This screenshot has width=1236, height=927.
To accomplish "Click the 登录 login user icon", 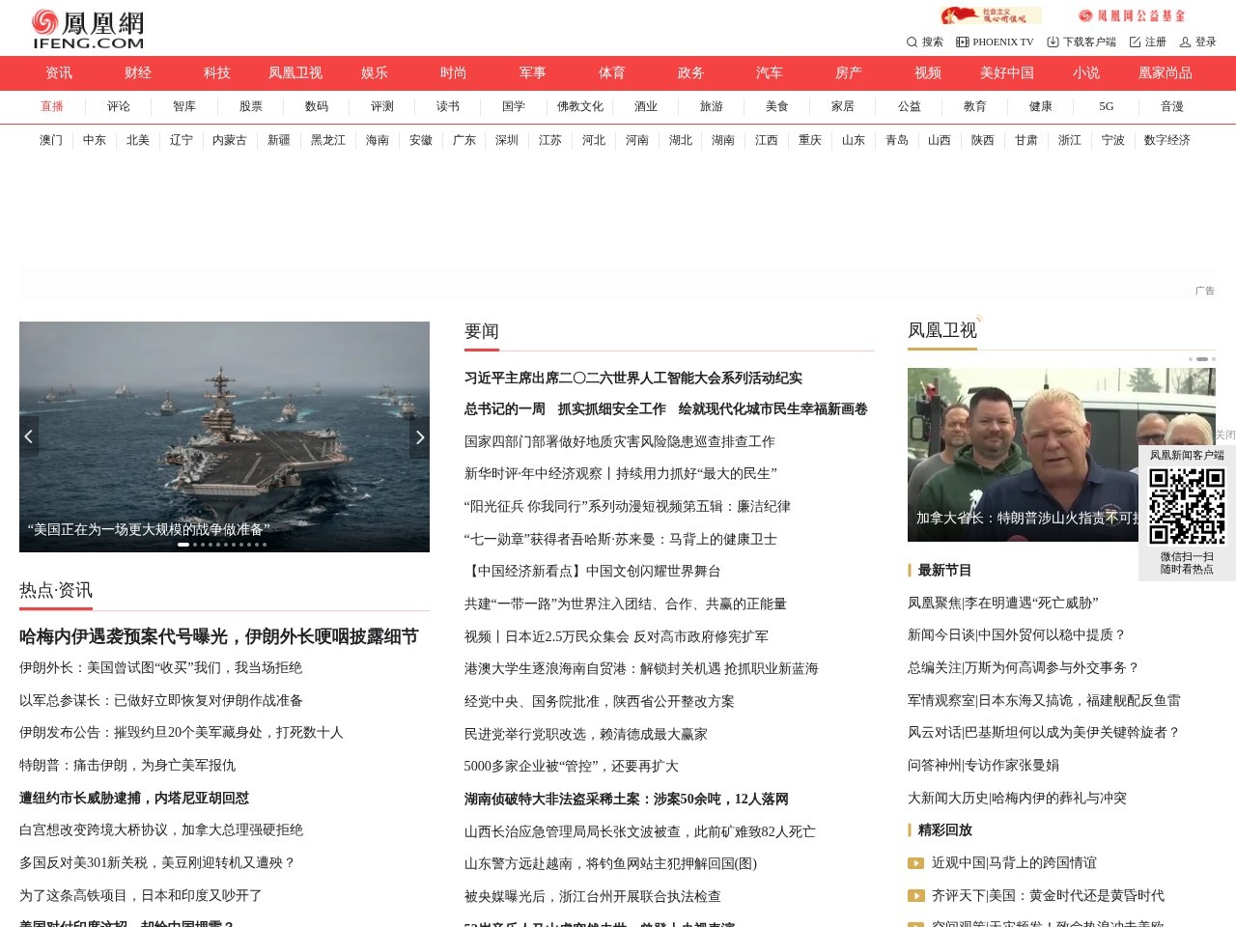I will (1185, 42).
